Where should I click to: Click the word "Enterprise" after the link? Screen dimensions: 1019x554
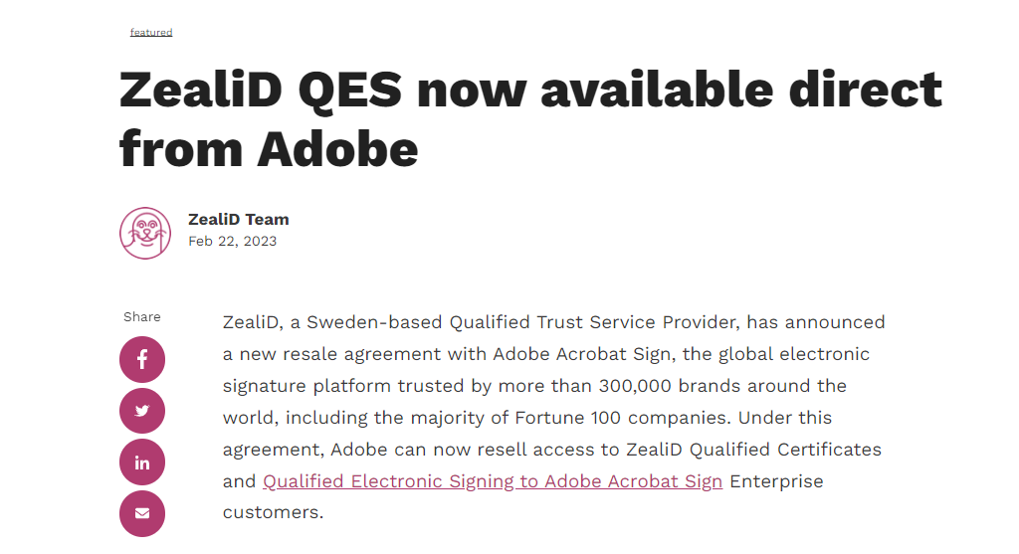(776, 481)
